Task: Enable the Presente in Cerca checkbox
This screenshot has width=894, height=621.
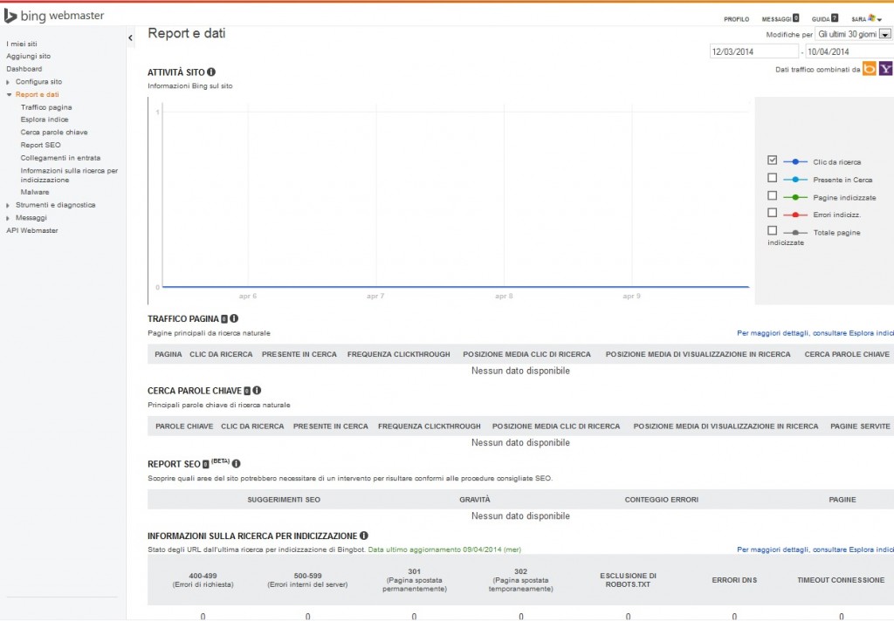Action: coord(773,178)
